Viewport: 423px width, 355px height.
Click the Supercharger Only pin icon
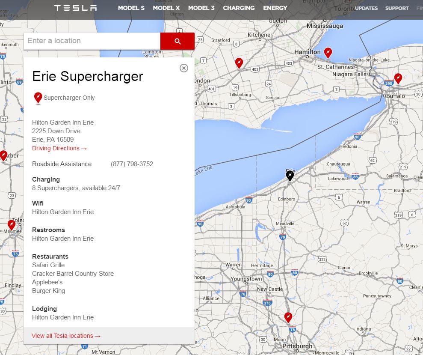38,98
